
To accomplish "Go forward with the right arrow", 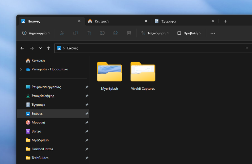I will pyautogui.click(x=32, y=48).
